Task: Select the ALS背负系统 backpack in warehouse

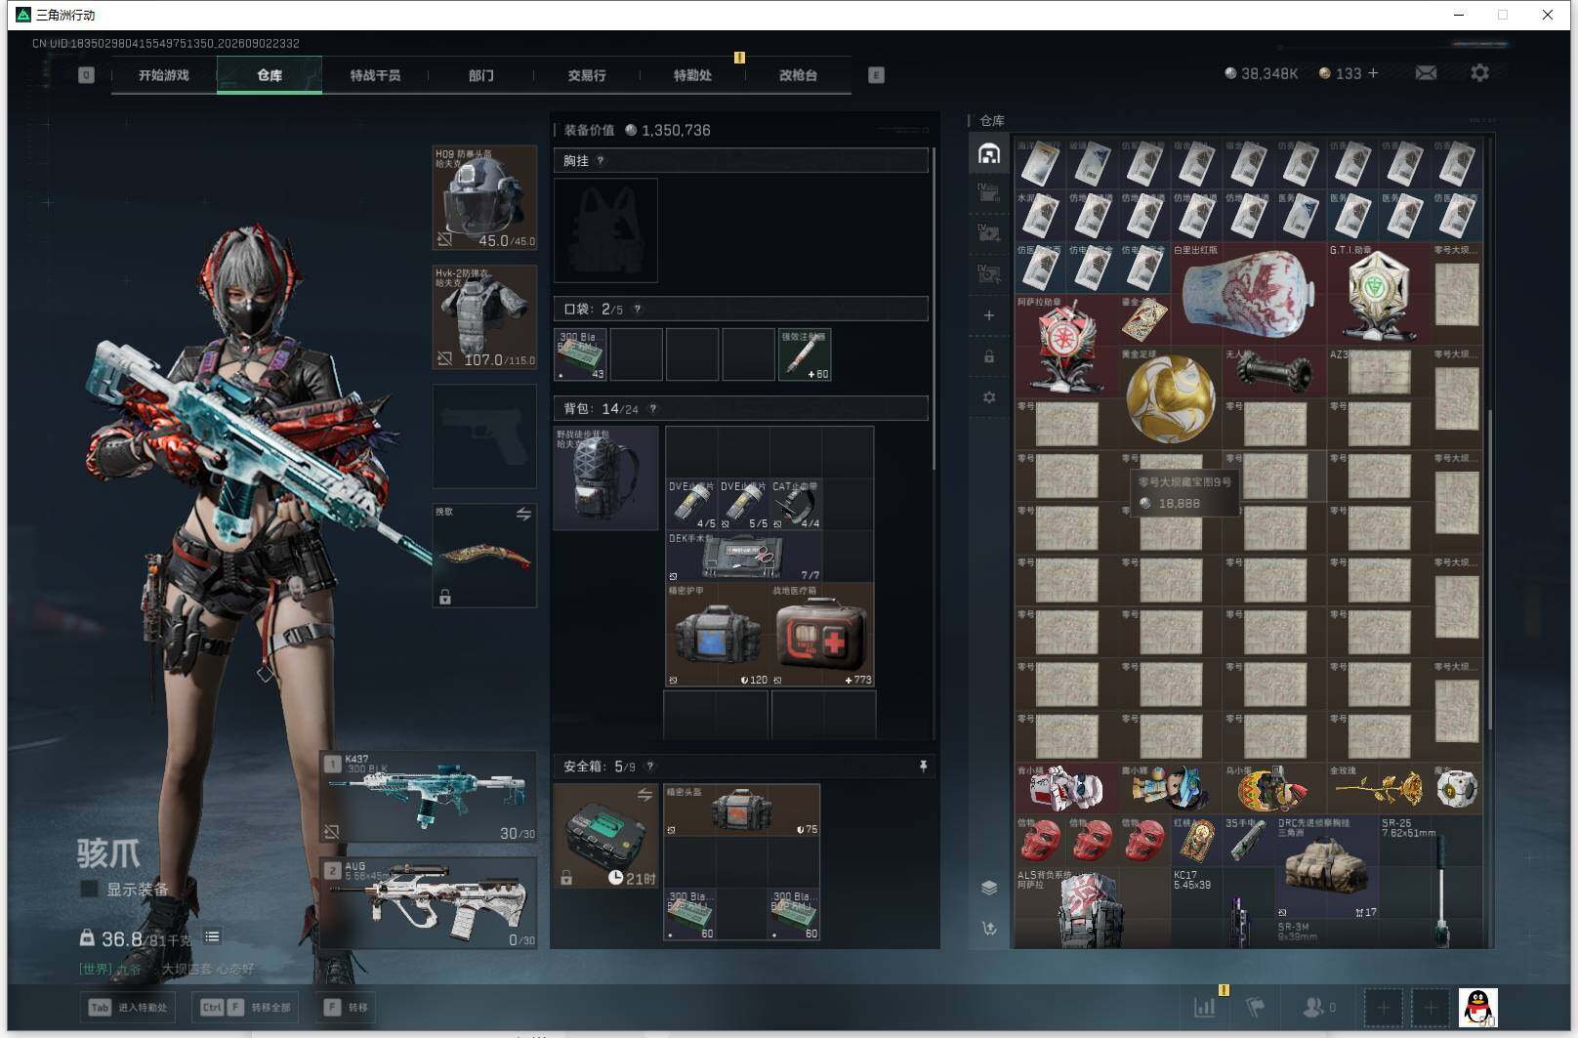Action: pos(1092,908)
